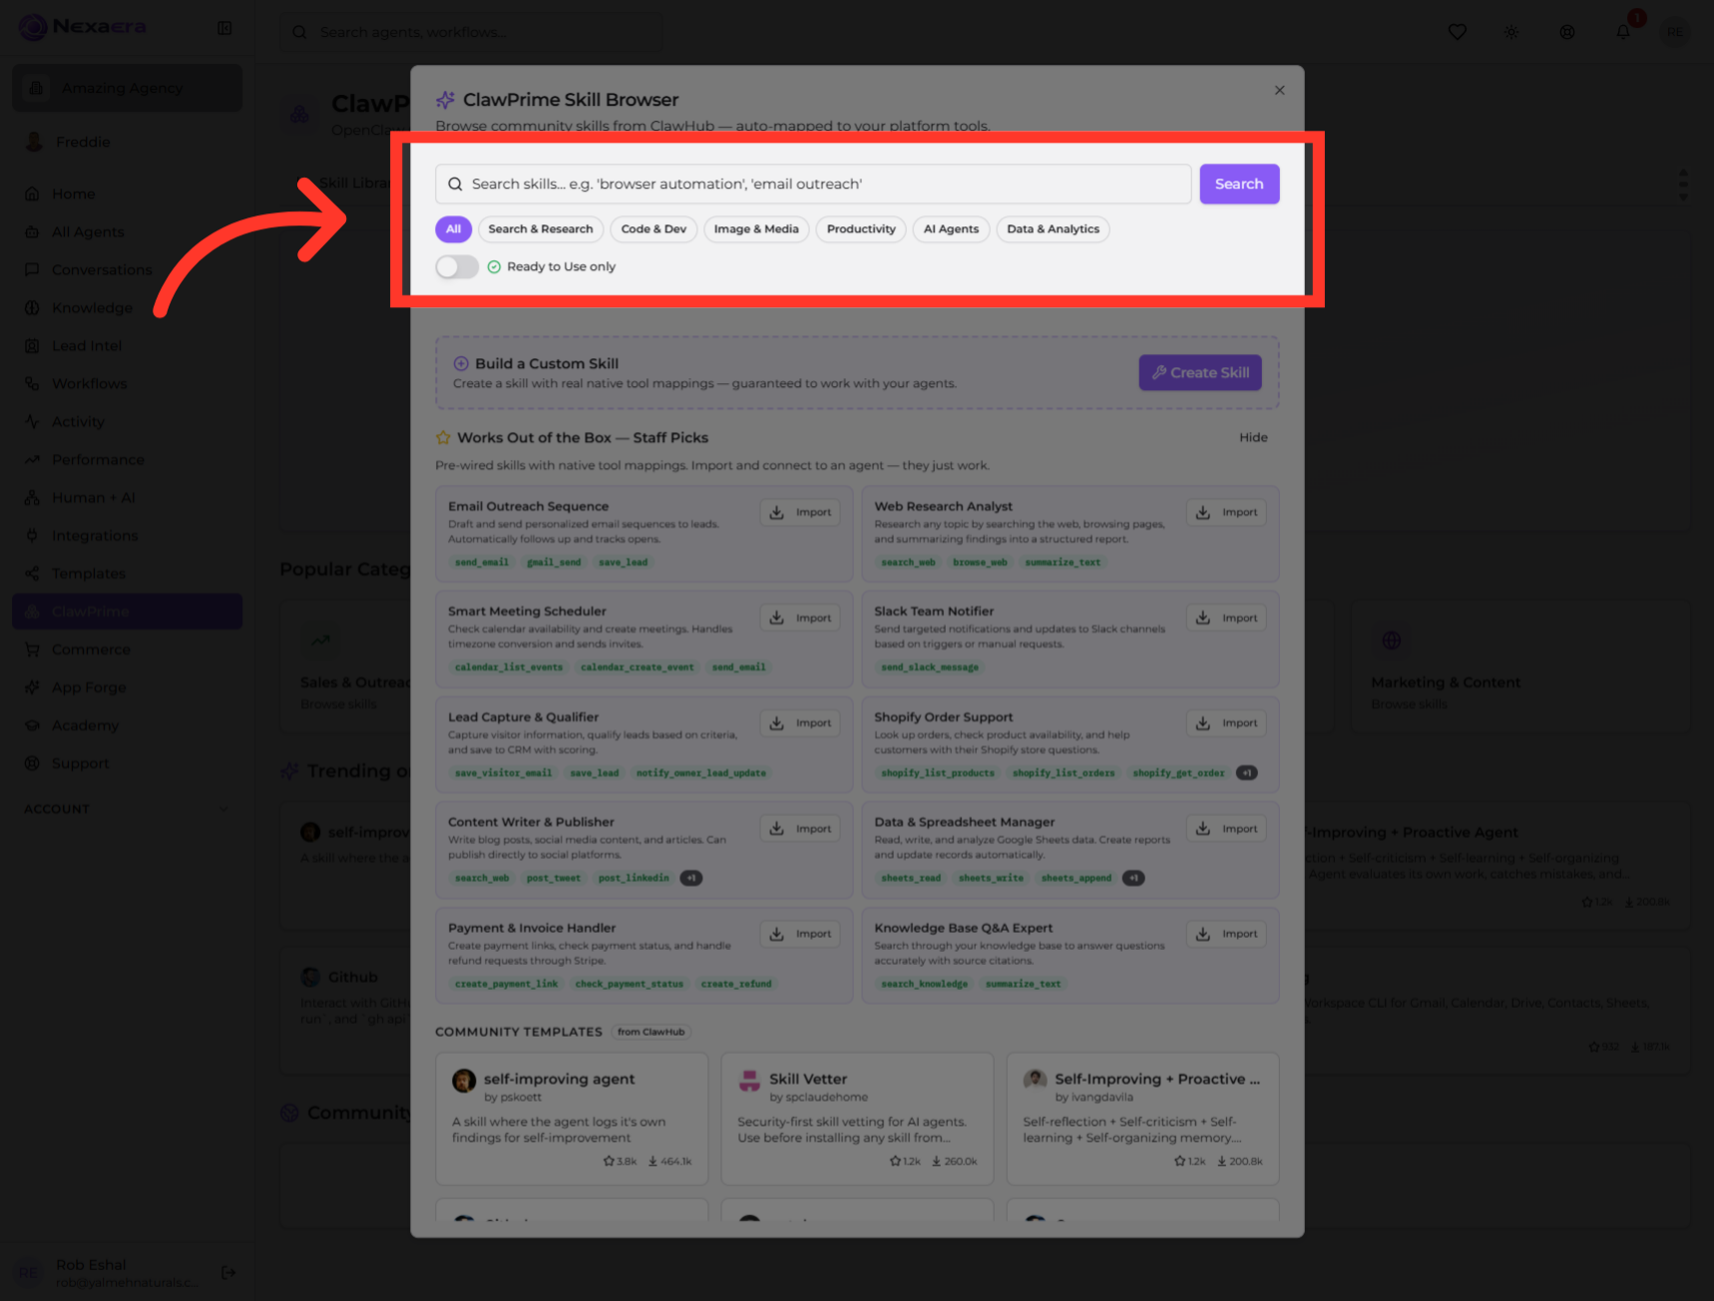Import the Lead Capture & Qualifier skill
Image resolution: width=1714 pixels, height=1301 pixels.
coord(800,723)
